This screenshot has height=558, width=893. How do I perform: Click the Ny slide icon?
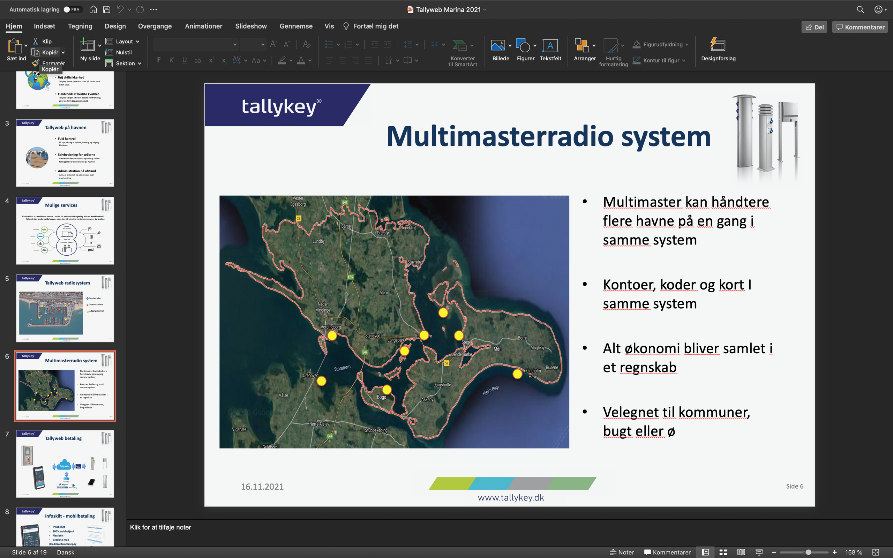[x=87, y=45]
